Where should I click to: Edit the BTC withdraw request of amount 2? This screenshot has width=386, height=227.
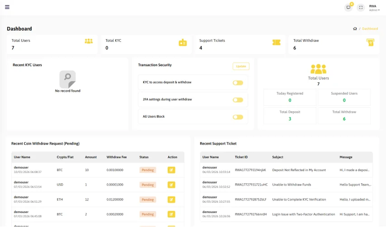coord(171,214)
